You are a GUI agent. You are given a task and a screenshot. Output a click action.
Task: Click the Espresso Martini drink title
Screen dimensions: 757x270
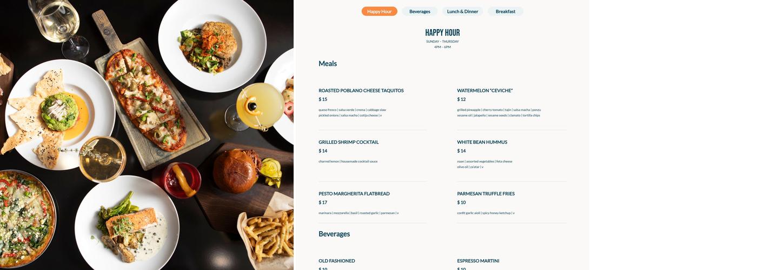(478, 261)
